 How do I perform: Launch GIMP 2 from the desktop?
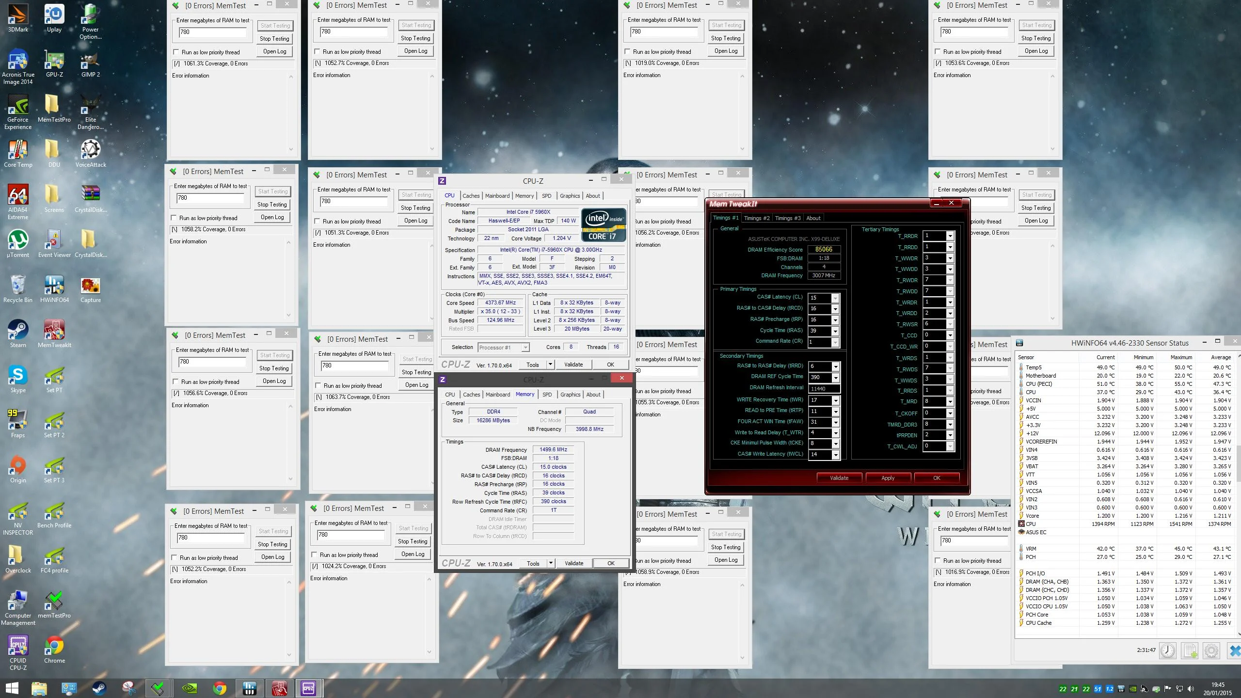point(91,64)
